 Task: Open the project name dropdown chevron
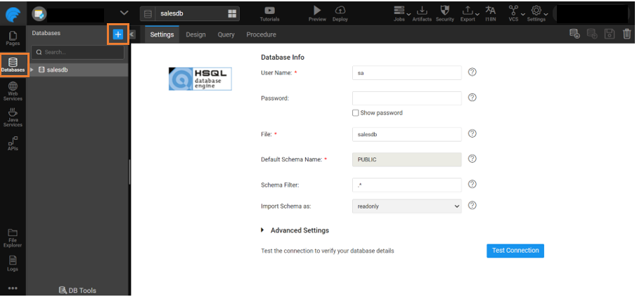pyautogui.click(x=124, y=13)
